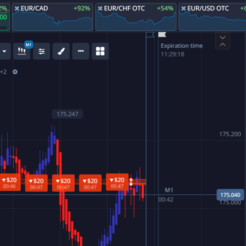Close the EUR/CAD asset tab
The width and height of the screenshot is (246, 246).
click(x=17, y=9)
